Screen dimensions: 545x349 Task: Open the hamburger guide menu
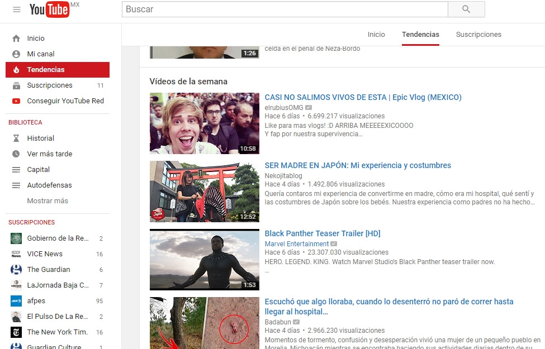(x=17, y=9)
